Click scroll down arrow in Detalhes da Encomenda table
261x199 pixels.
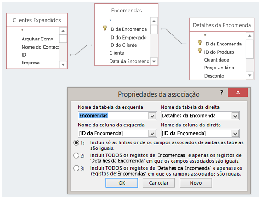[x=249, y=75]
